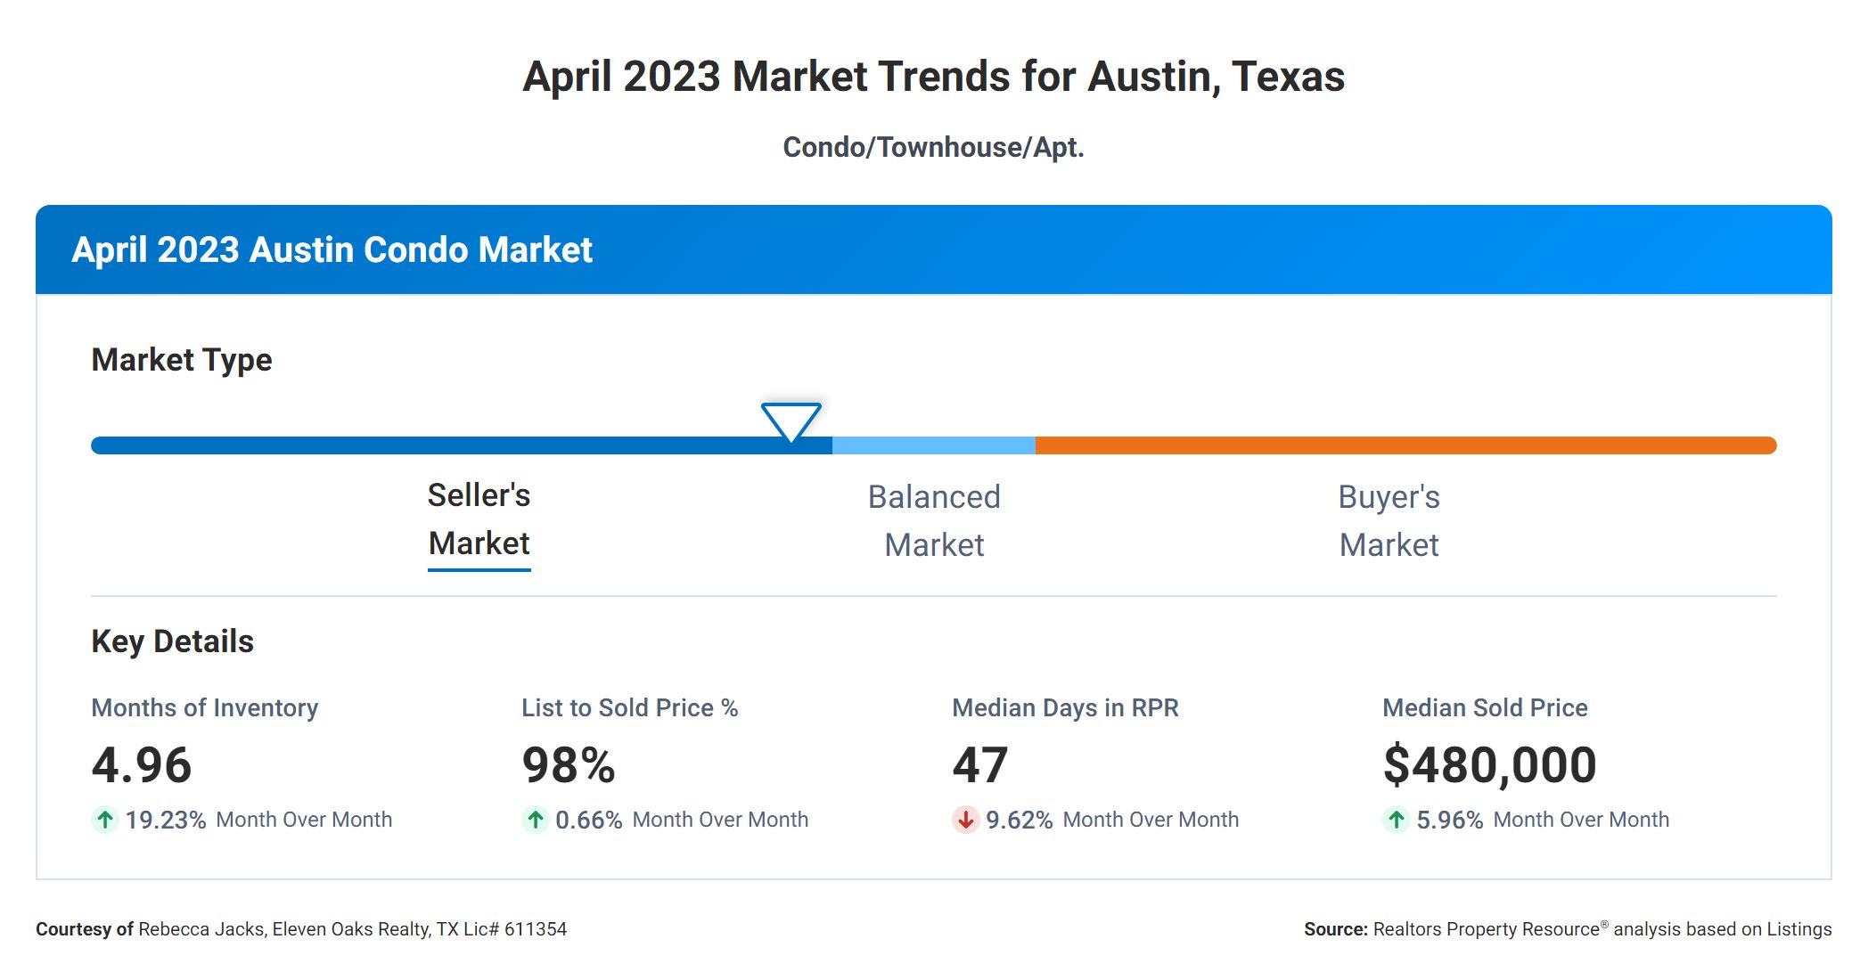Click the $480,000 Median Sold Price
1868x980 pixels.
(x=1489, y=765)
